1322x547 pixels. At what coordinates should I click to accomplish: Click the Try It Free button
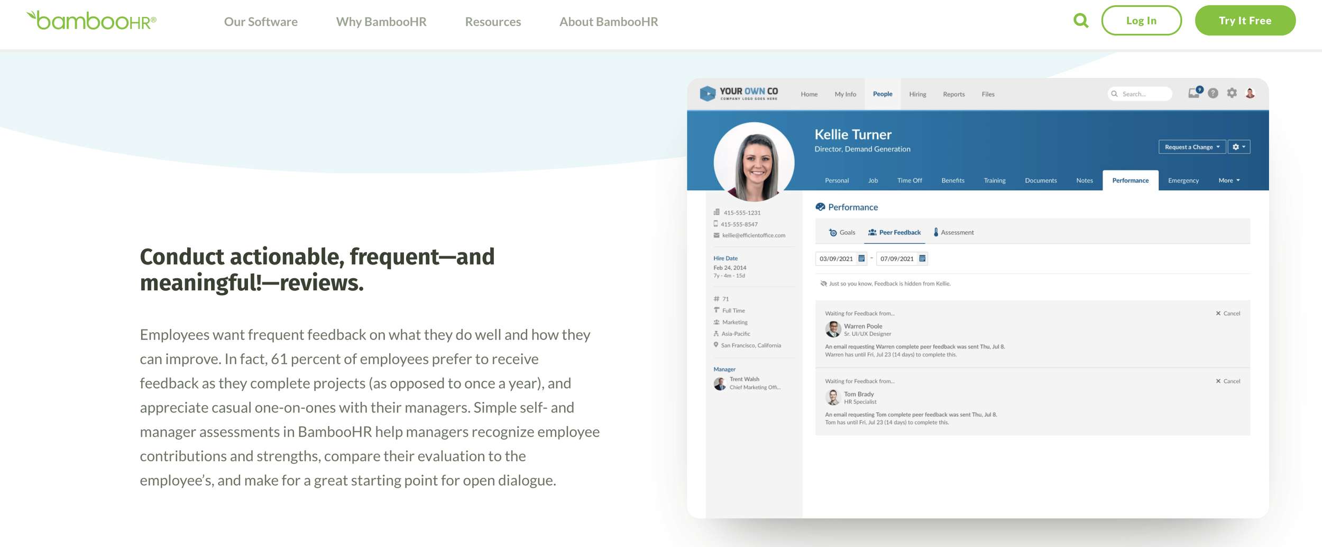tap(1245, 21)
